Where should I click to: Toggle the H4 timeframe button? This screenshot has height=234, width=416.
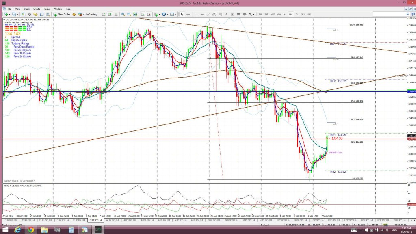click(291, 14)
